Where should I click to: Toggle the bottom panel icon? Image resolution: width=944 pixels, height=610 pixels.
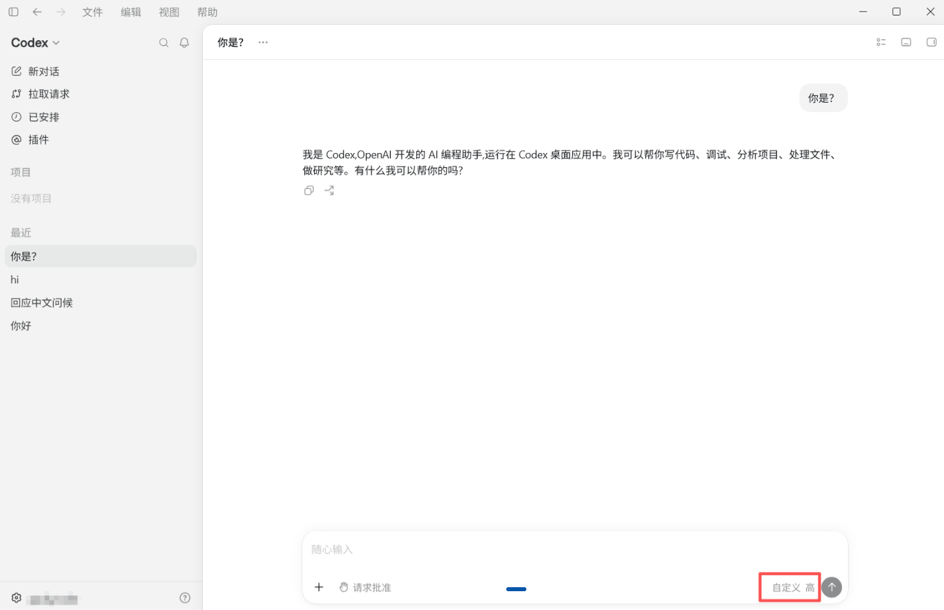click(x=906, y=42)
